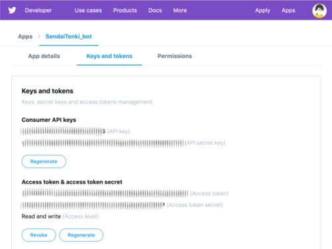This screenshot has width=332, height=249.
Task: Regenerate the Consumer API keys
Action: 44,161
